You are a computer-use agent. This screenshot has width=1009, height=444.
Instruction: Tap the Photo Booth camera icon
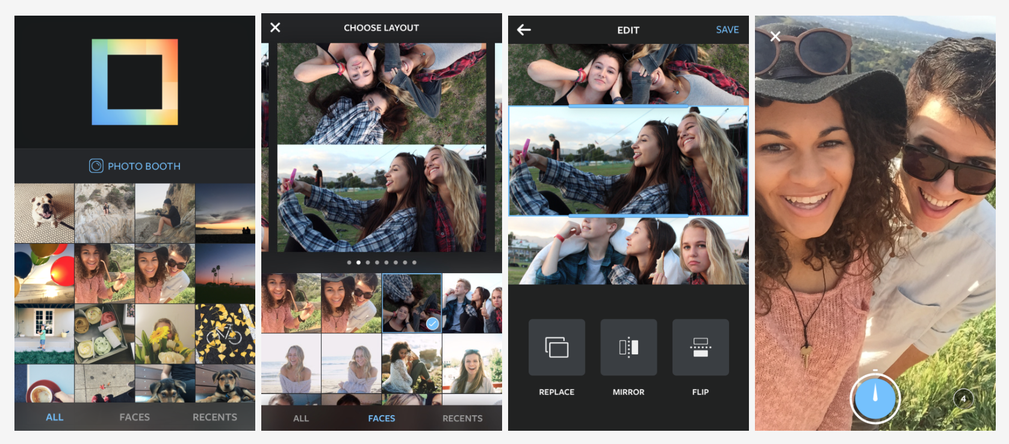pos(96,166)
